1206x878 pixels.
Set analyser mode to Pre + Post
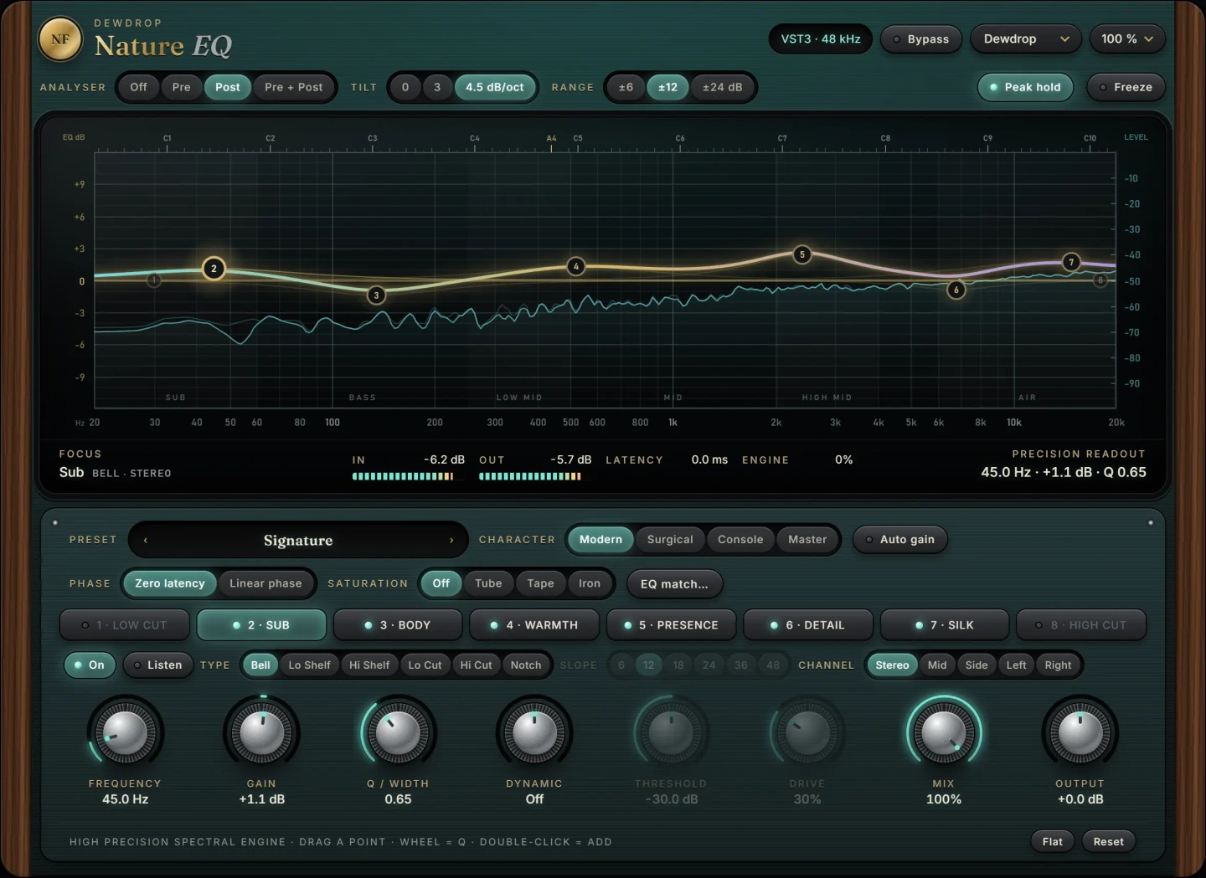click(293, 87)
